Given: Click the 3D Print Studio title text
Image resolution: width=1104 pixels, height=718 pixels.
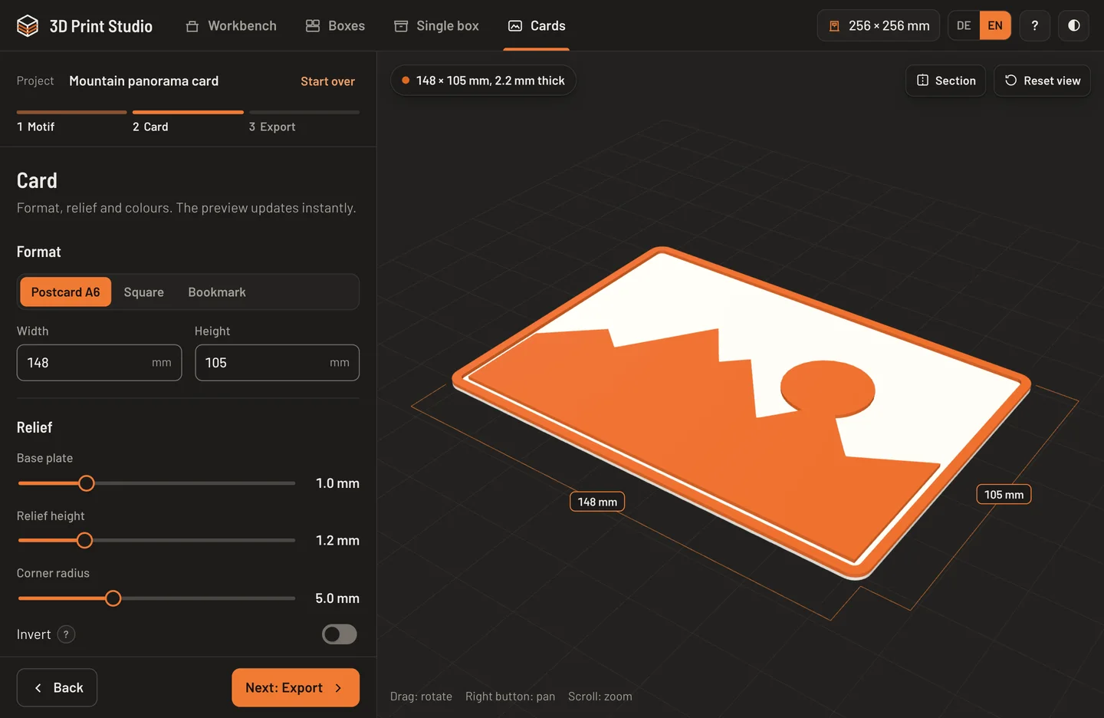Looking at the screenshot, I should coord(101,26).
